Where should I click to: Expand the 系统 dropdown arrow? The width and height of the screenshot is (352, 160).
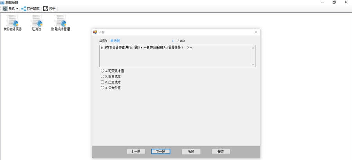17,9
